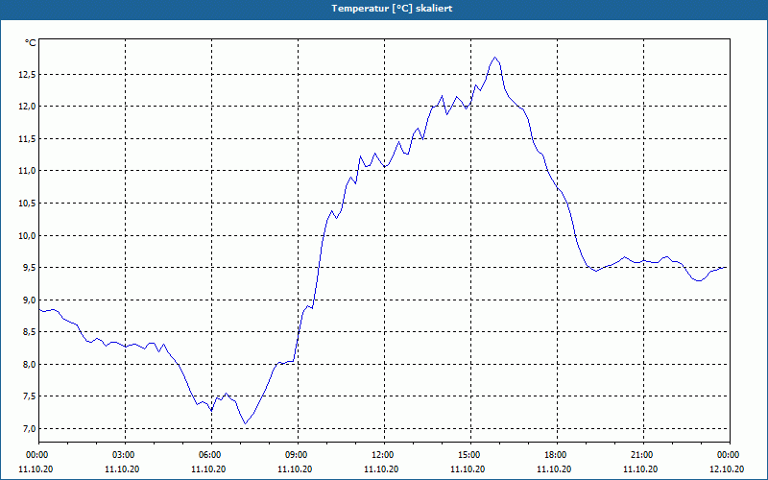Viewport: 768px width, 480px height.
Task: Select the 9,5 y-axis label
Action: pyautogui.click(x=30, y=268)
